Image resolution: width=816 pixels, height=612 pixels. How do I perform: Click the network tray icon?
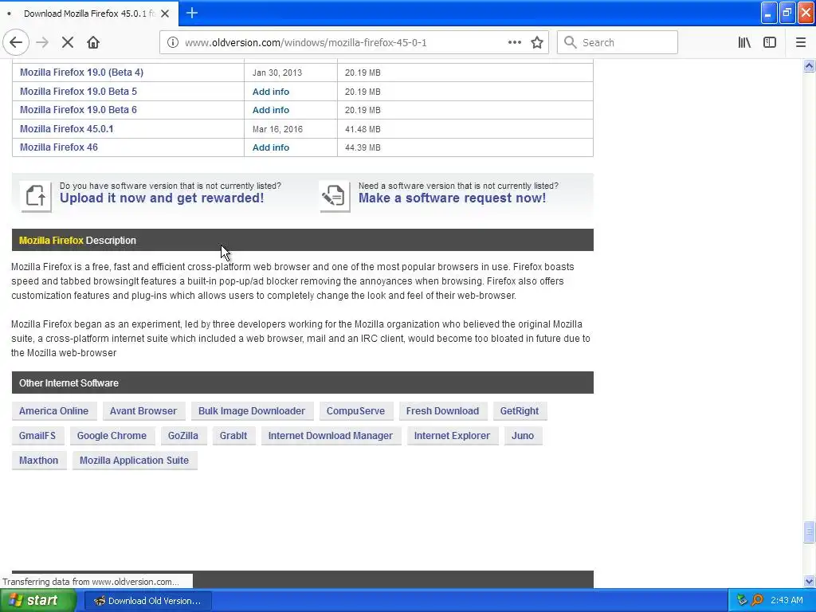pos(742,600)
